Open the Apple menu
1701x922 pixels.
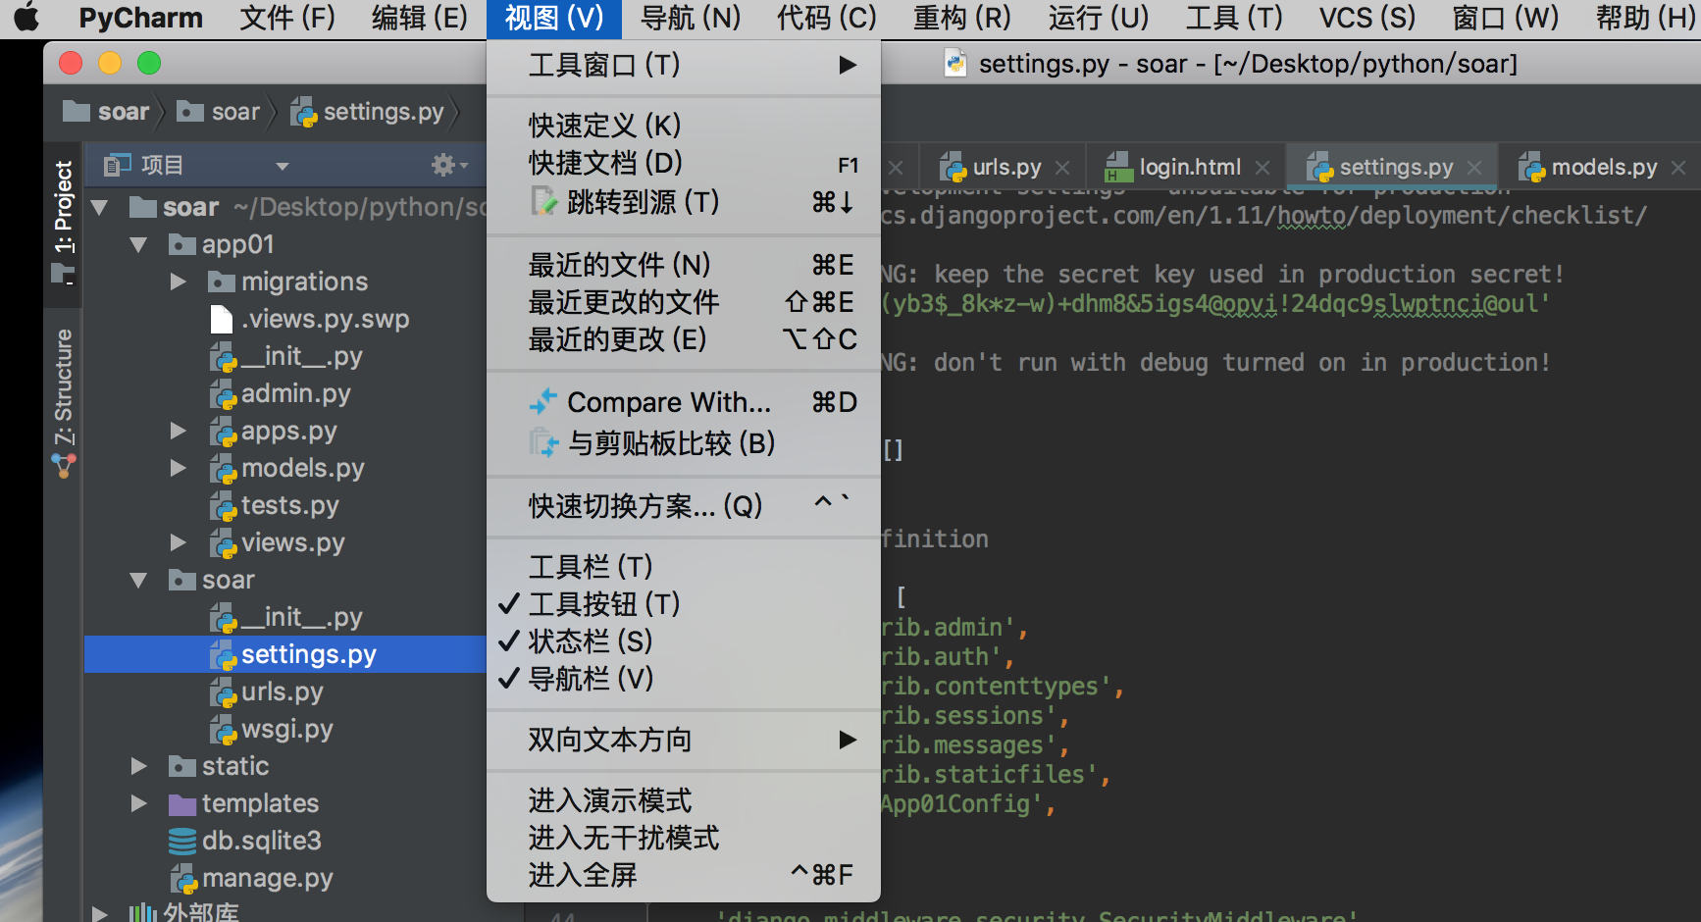coord(27,18)
